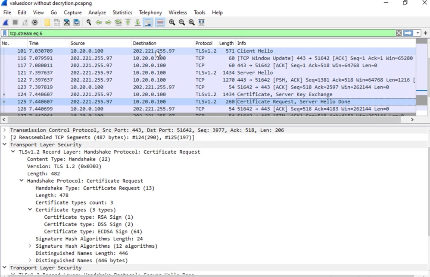Restart the current capture
This screenshot has width=430, height=277.
pos(25,22)
